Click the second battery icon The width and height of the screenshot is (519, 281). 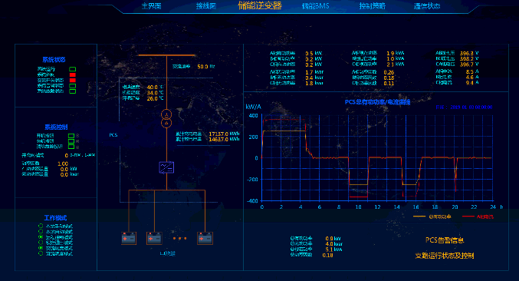pos(154,238)
